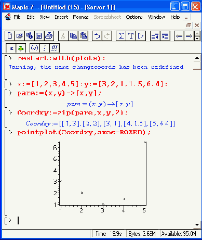Toggle the standard math x button
The image size is (202, 240).
(11, 48)
